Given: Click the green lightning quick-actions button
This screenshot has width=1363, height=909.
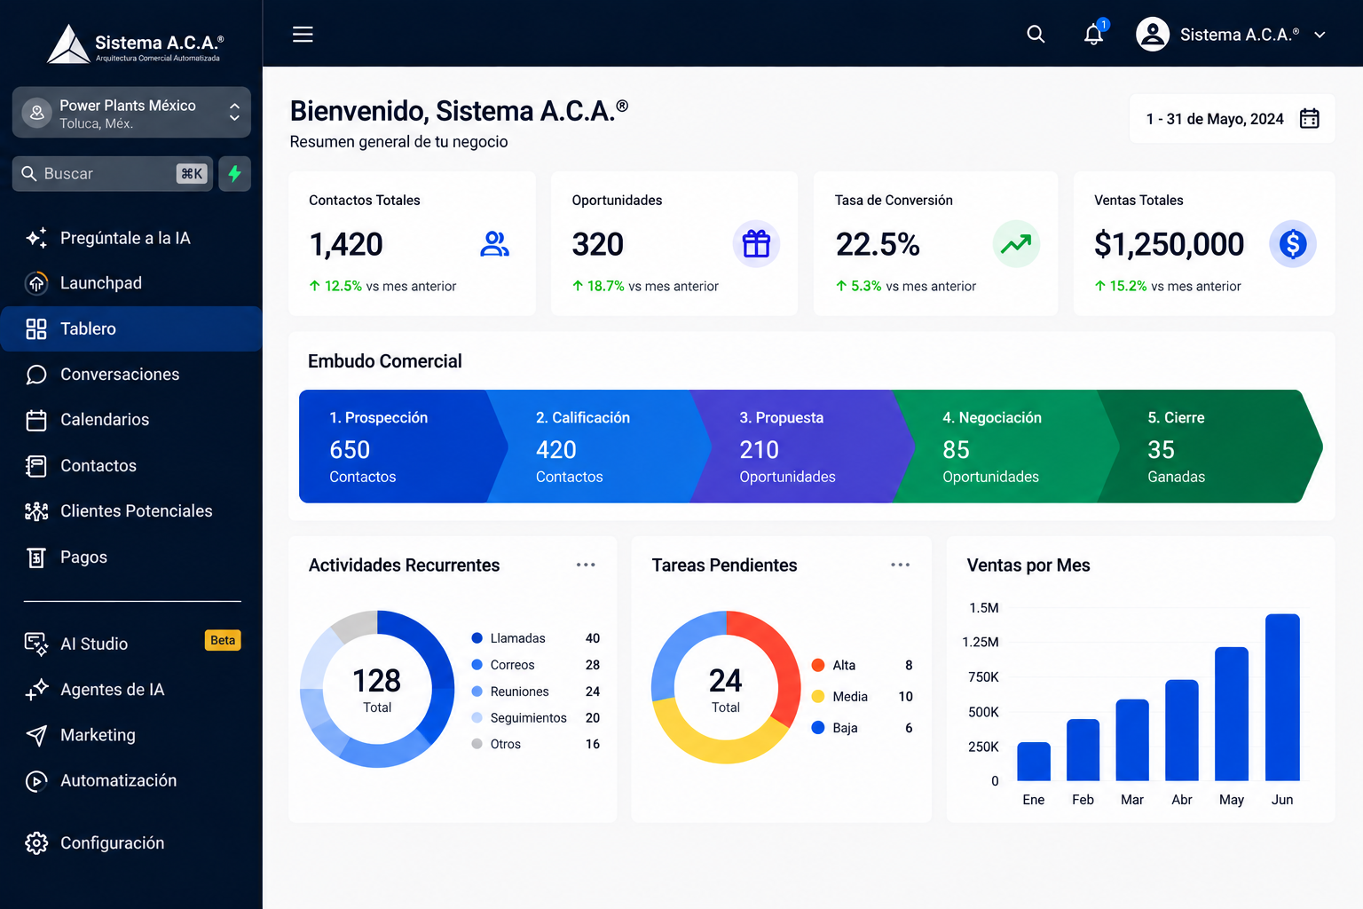Looking at the screenshot, I should click(234, 174).
